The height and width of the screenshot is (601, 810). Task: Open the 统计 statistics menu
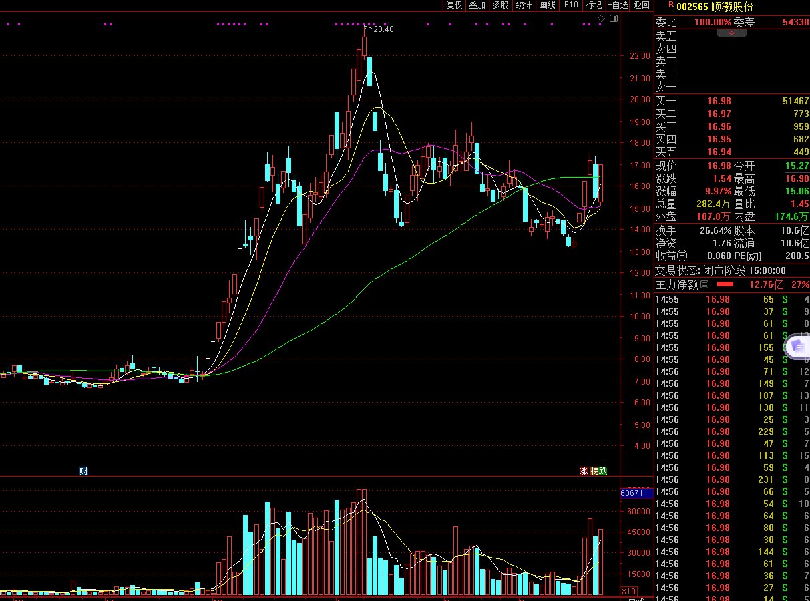[x=524, y=5]
